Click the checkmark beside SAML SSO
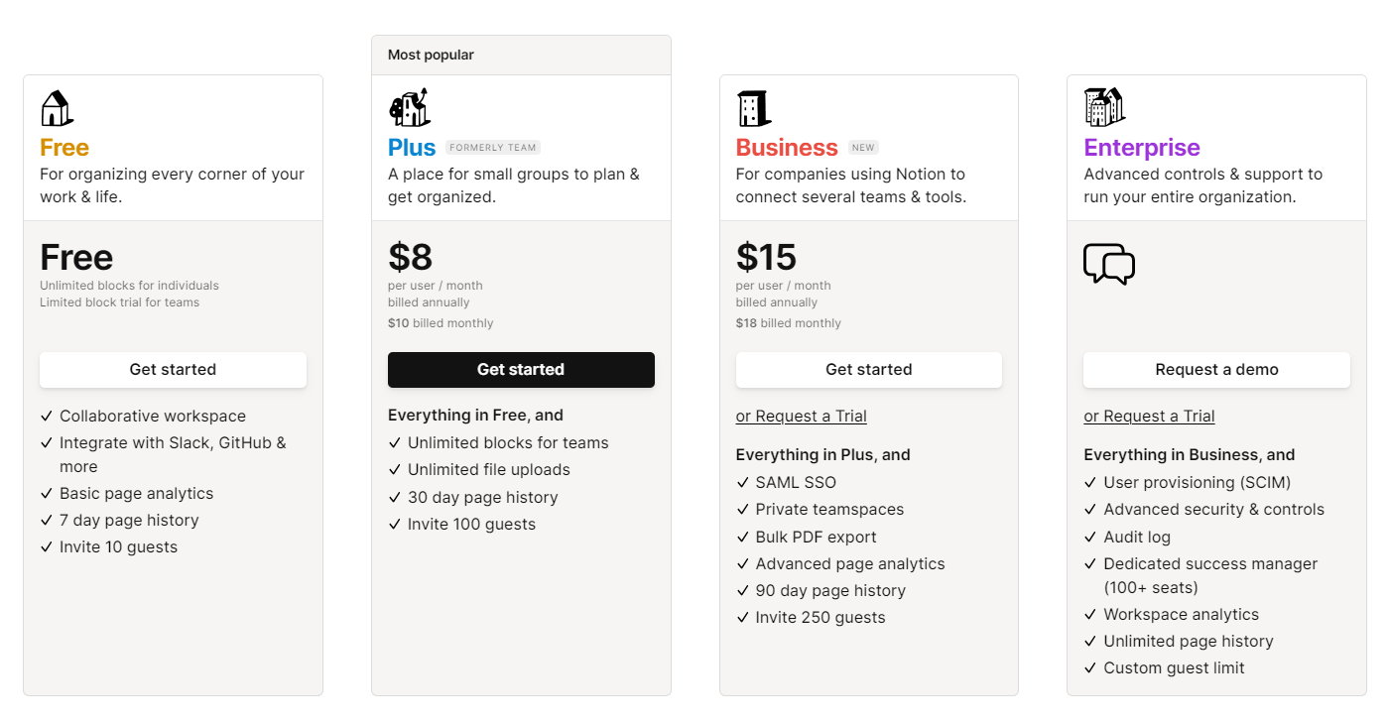1389x722 pixels. 743,482
